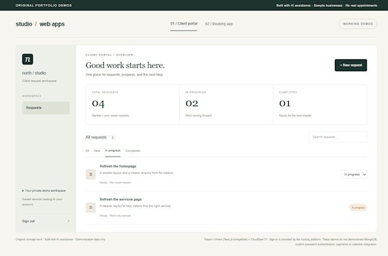The width and height of the screenshot is (388, 256).
Task: Open Requests in the workspace sidebar
Action: pos(46,108)
